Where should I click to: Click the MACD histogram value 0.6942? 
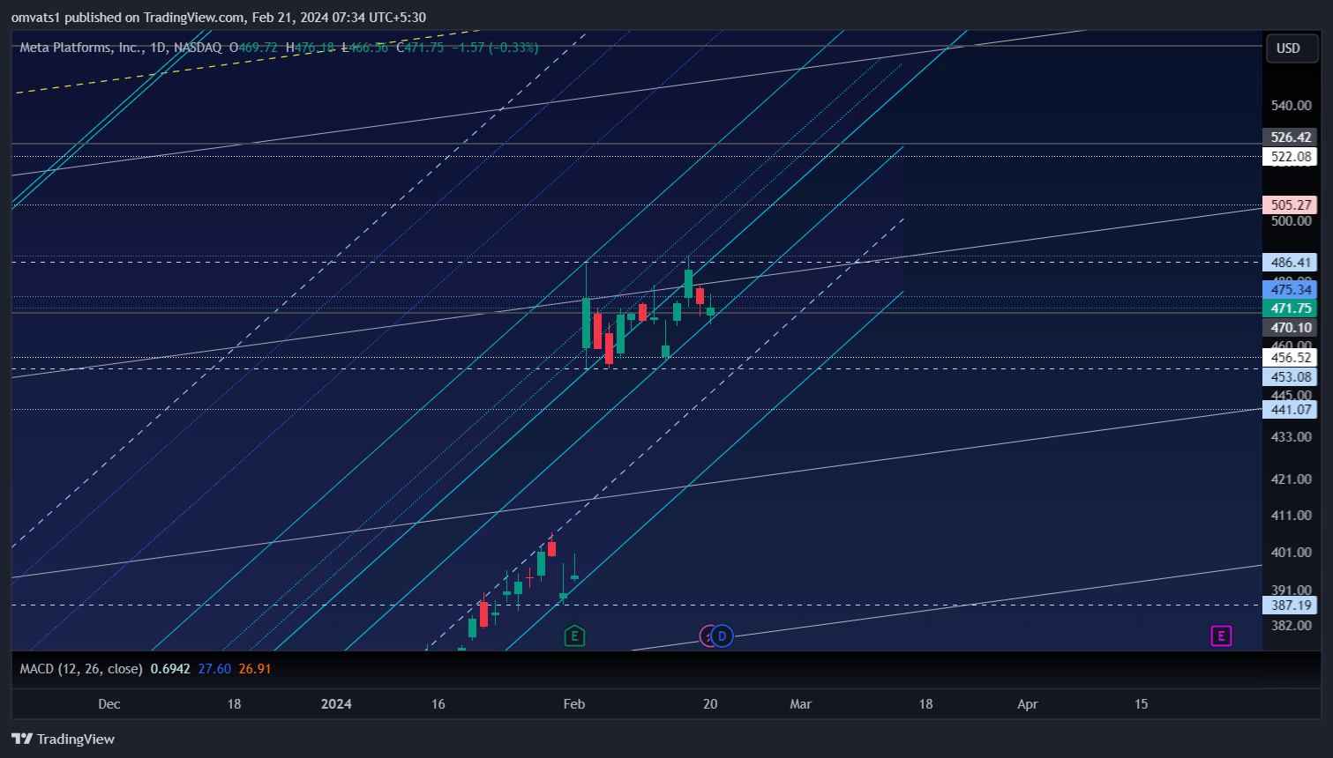[x=170, y=668]
